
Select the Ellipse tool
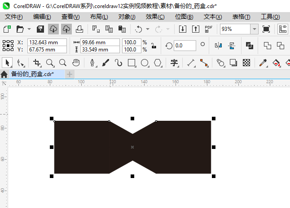[145, 63]
